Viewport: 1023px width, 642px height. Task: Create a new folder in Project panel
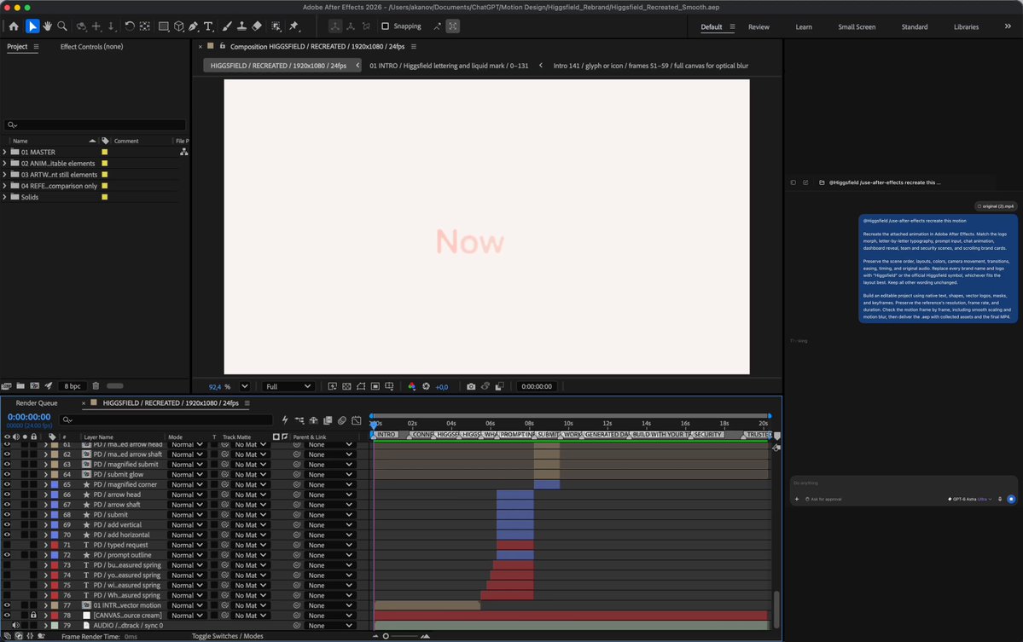[x=20, y=386]
